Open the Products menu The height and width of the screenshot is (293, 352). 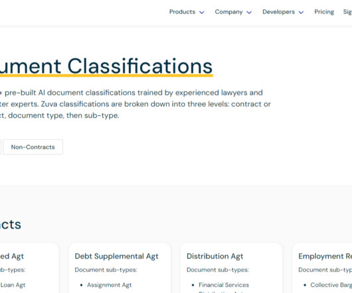[182, 12]
